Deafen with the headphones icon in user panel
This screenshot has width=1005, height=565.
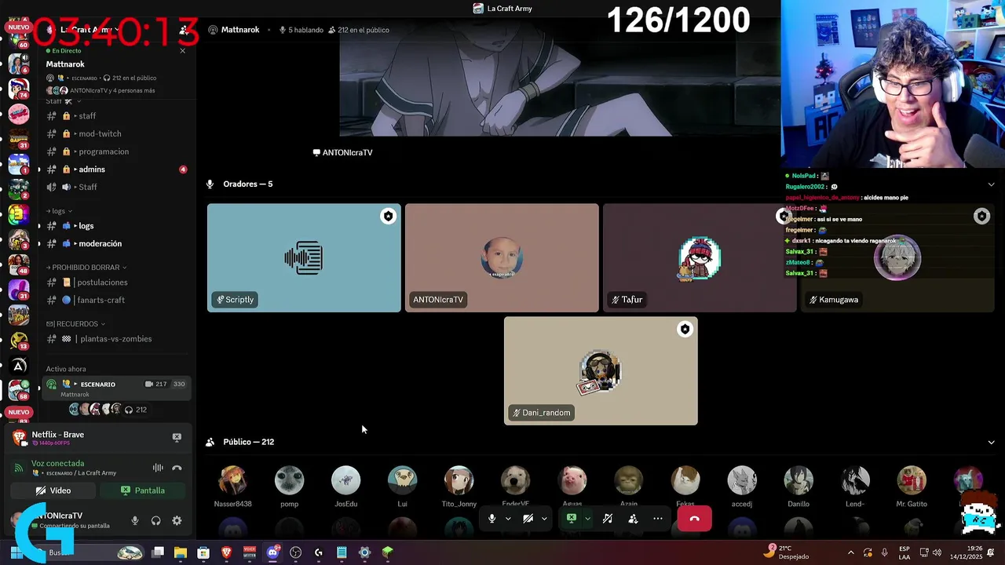click(x=155, y=520)
